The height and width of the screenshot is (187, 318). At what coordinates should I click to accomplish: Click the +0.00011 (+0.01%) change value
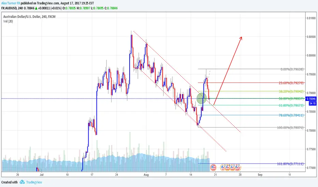click(x=50, y=8)
